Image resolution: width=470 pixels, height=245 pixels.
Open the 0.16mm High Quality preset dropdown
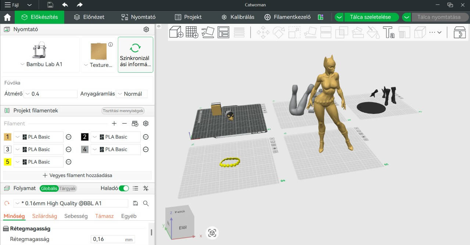coord(71,203)
